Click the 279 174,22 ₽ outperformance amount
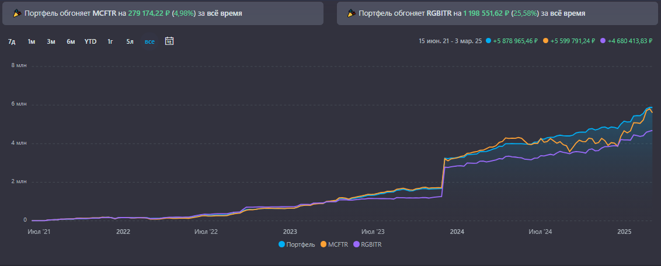661x266 pixels. 149,13
